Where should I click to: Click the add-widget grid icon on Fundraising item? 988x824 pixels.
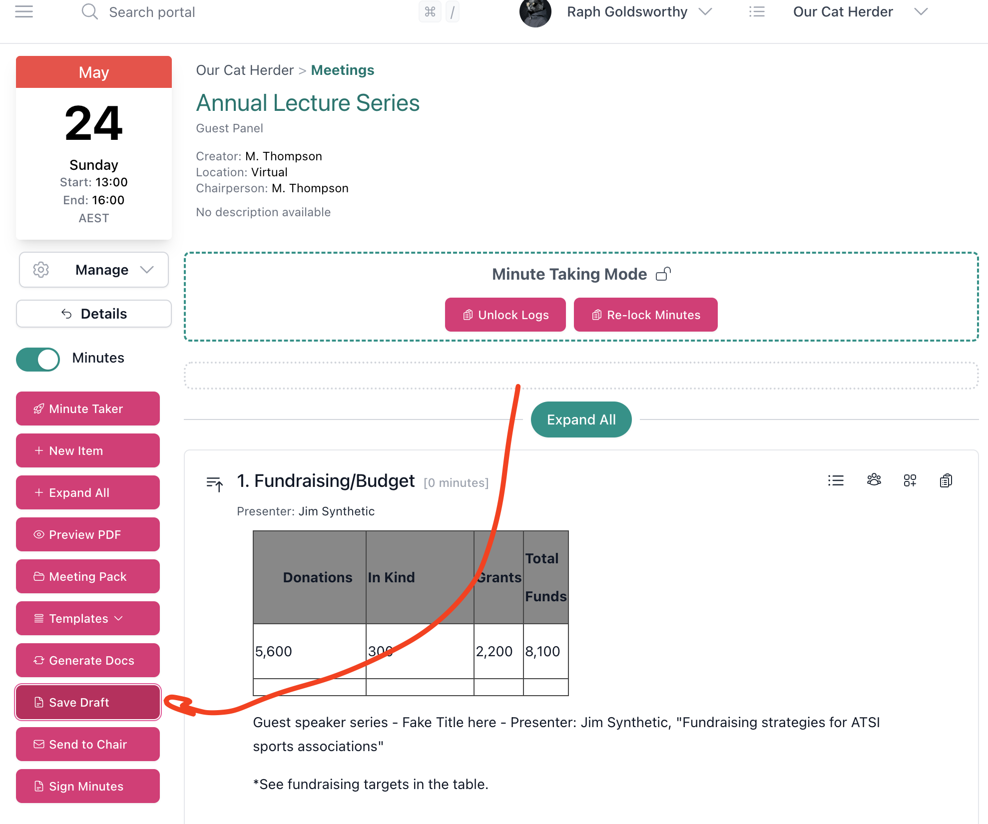pyautogui.click(x=910, y=480)
